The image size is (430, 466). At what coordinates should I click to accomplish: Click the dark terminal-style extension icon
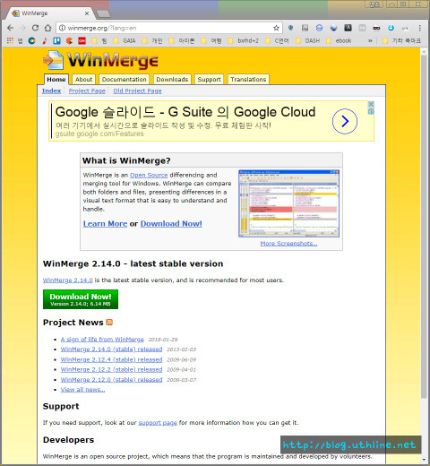[x=348, y=28]
